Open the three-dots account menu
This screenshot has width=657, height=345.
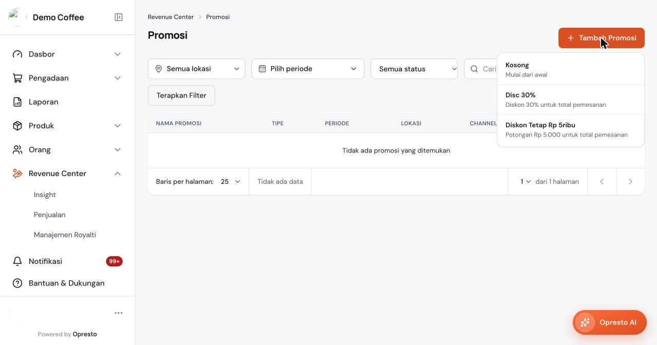click(119, 313)
